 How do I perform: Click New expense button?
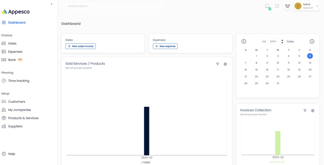click(165, 46)
